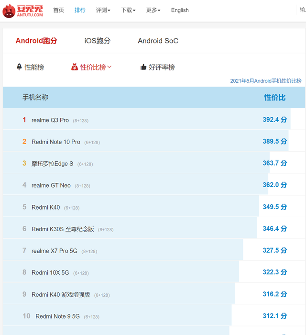Click the 性价比 column header
306x335 pixels.
coord(275,98)
